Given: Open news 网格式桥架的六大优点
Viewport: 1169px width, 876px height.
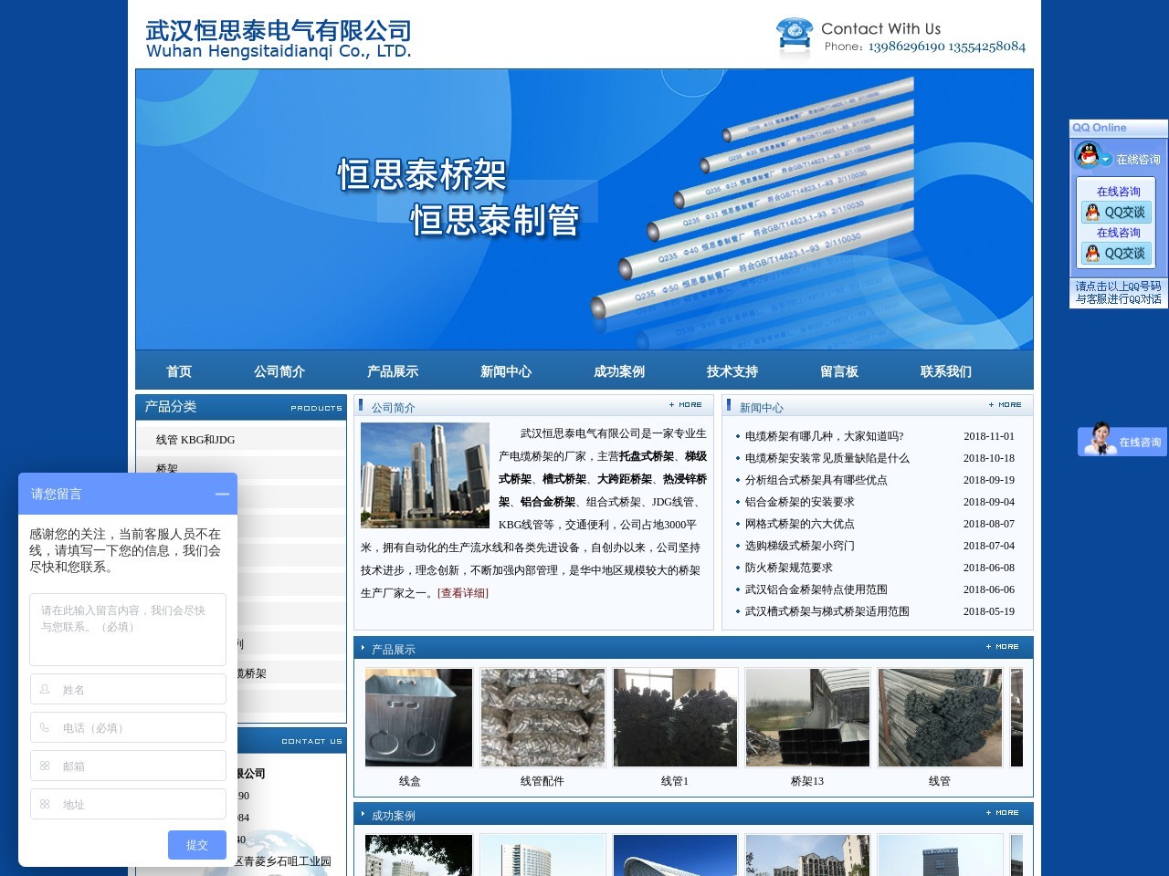Looking at the screenshot, I should (x=799, y=524).
